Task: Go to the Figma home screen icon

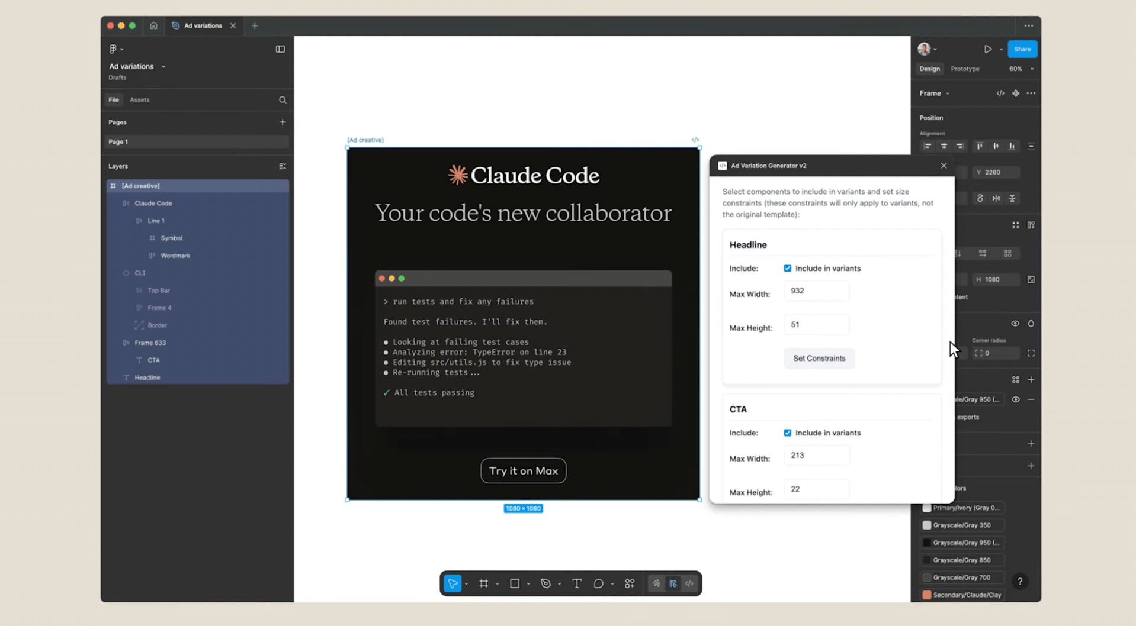Action: (x=153, y=25)
